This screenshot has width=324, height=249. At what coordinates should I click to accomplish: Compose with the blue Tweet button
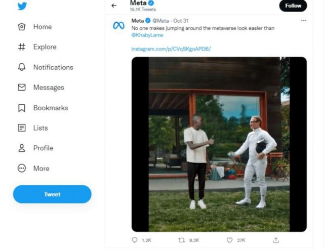coord(52,194)
